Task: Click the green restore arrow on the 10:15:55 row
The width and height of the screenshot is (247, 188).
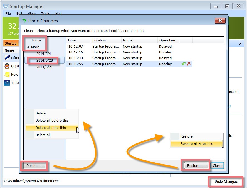Action: pos(183,64)
